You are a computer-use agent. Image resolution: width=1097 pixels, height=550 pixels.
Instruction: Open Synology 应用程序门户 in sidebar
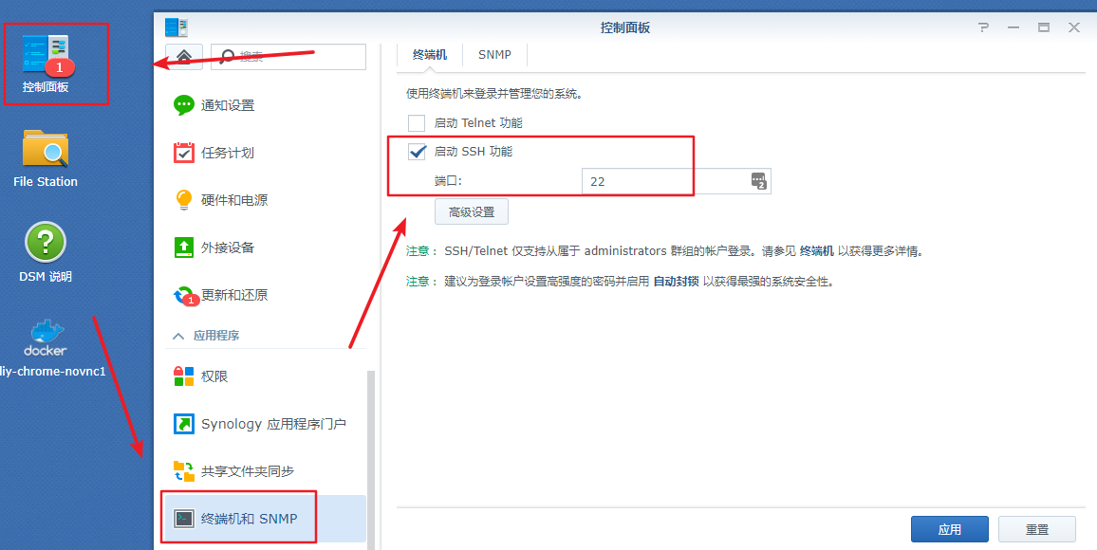coord(266,424)
